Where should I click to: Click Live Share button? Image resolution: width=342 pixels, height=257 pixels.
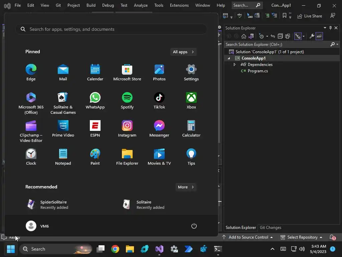coord(310,16)
